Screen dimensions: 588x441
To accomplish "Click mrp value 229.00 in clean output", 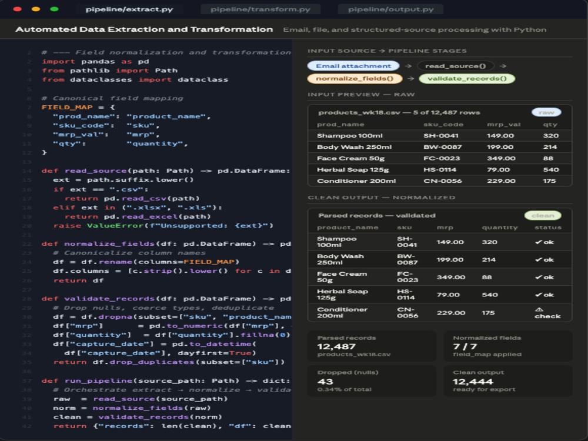I will 451,313.
